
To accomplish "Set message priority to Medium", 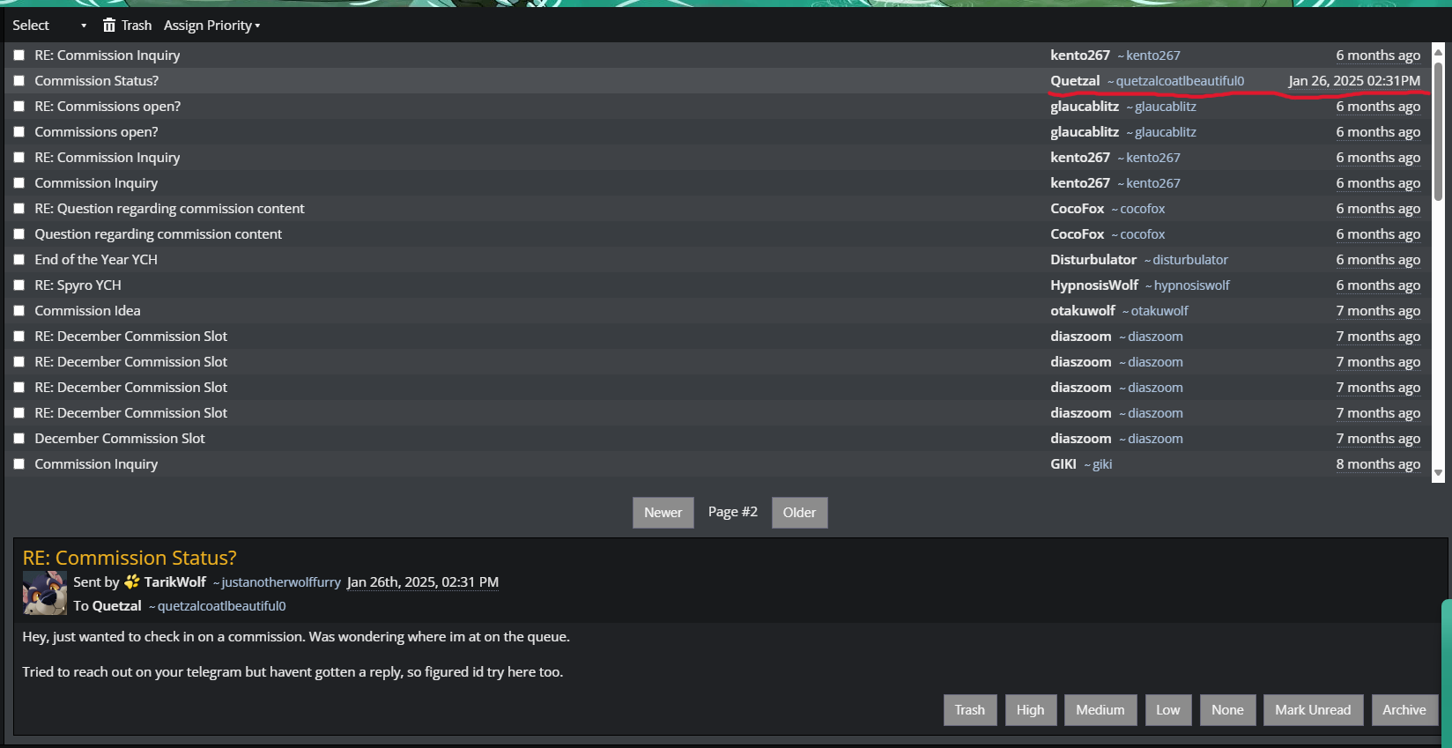I will pos(1100,710).
